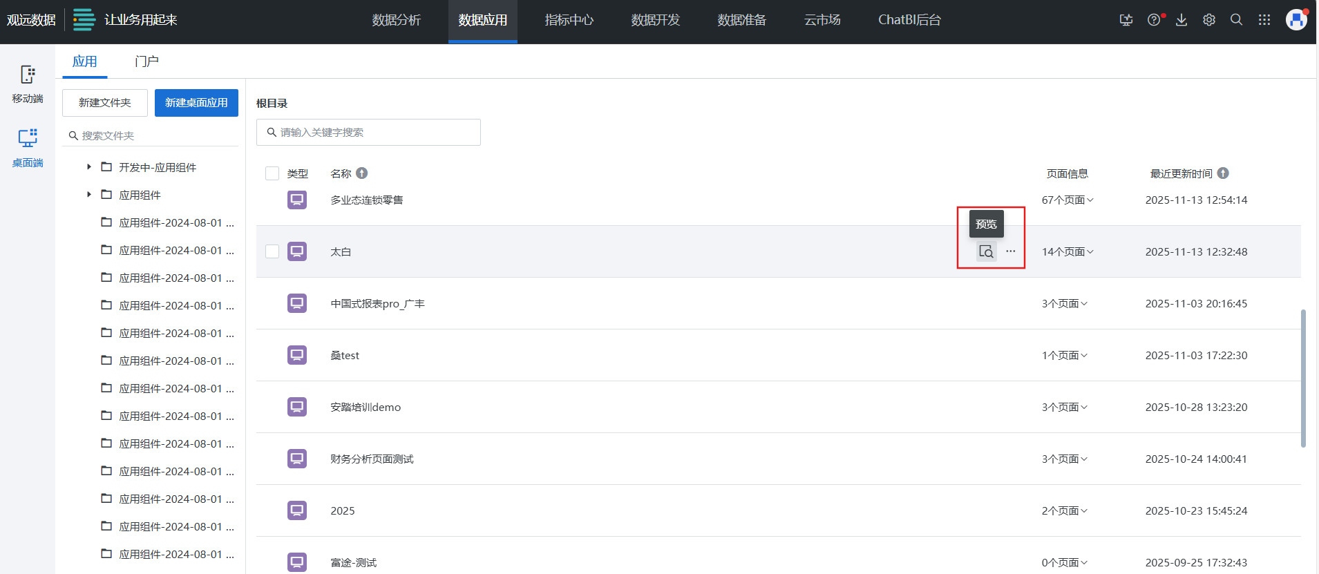Open more options menu for 太白 row

click(1010, 251)
